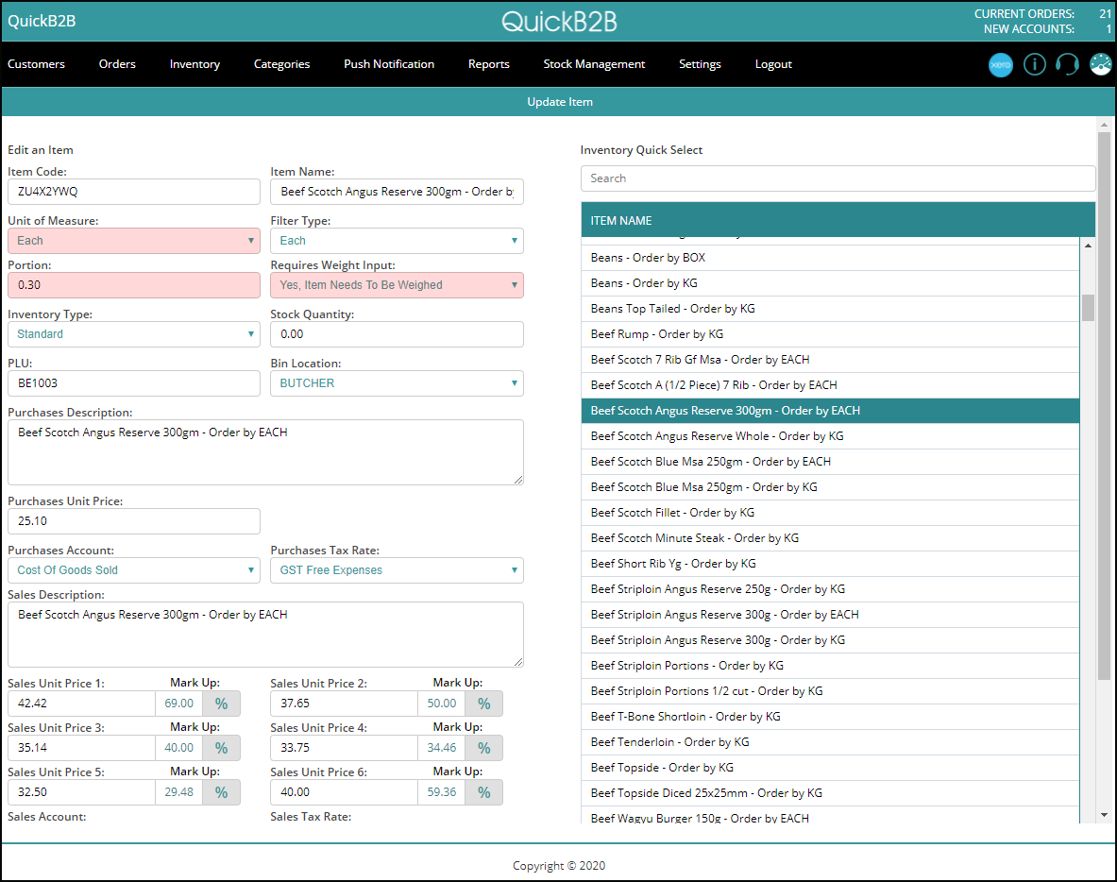This screenshot has height=882, width=1117.
Task: Expand the Purchases Tax Rate dropdown
Action: pyautogui.click(x=397, y=570)
